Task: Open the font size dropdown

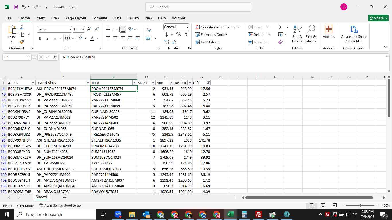Action: 83,29
